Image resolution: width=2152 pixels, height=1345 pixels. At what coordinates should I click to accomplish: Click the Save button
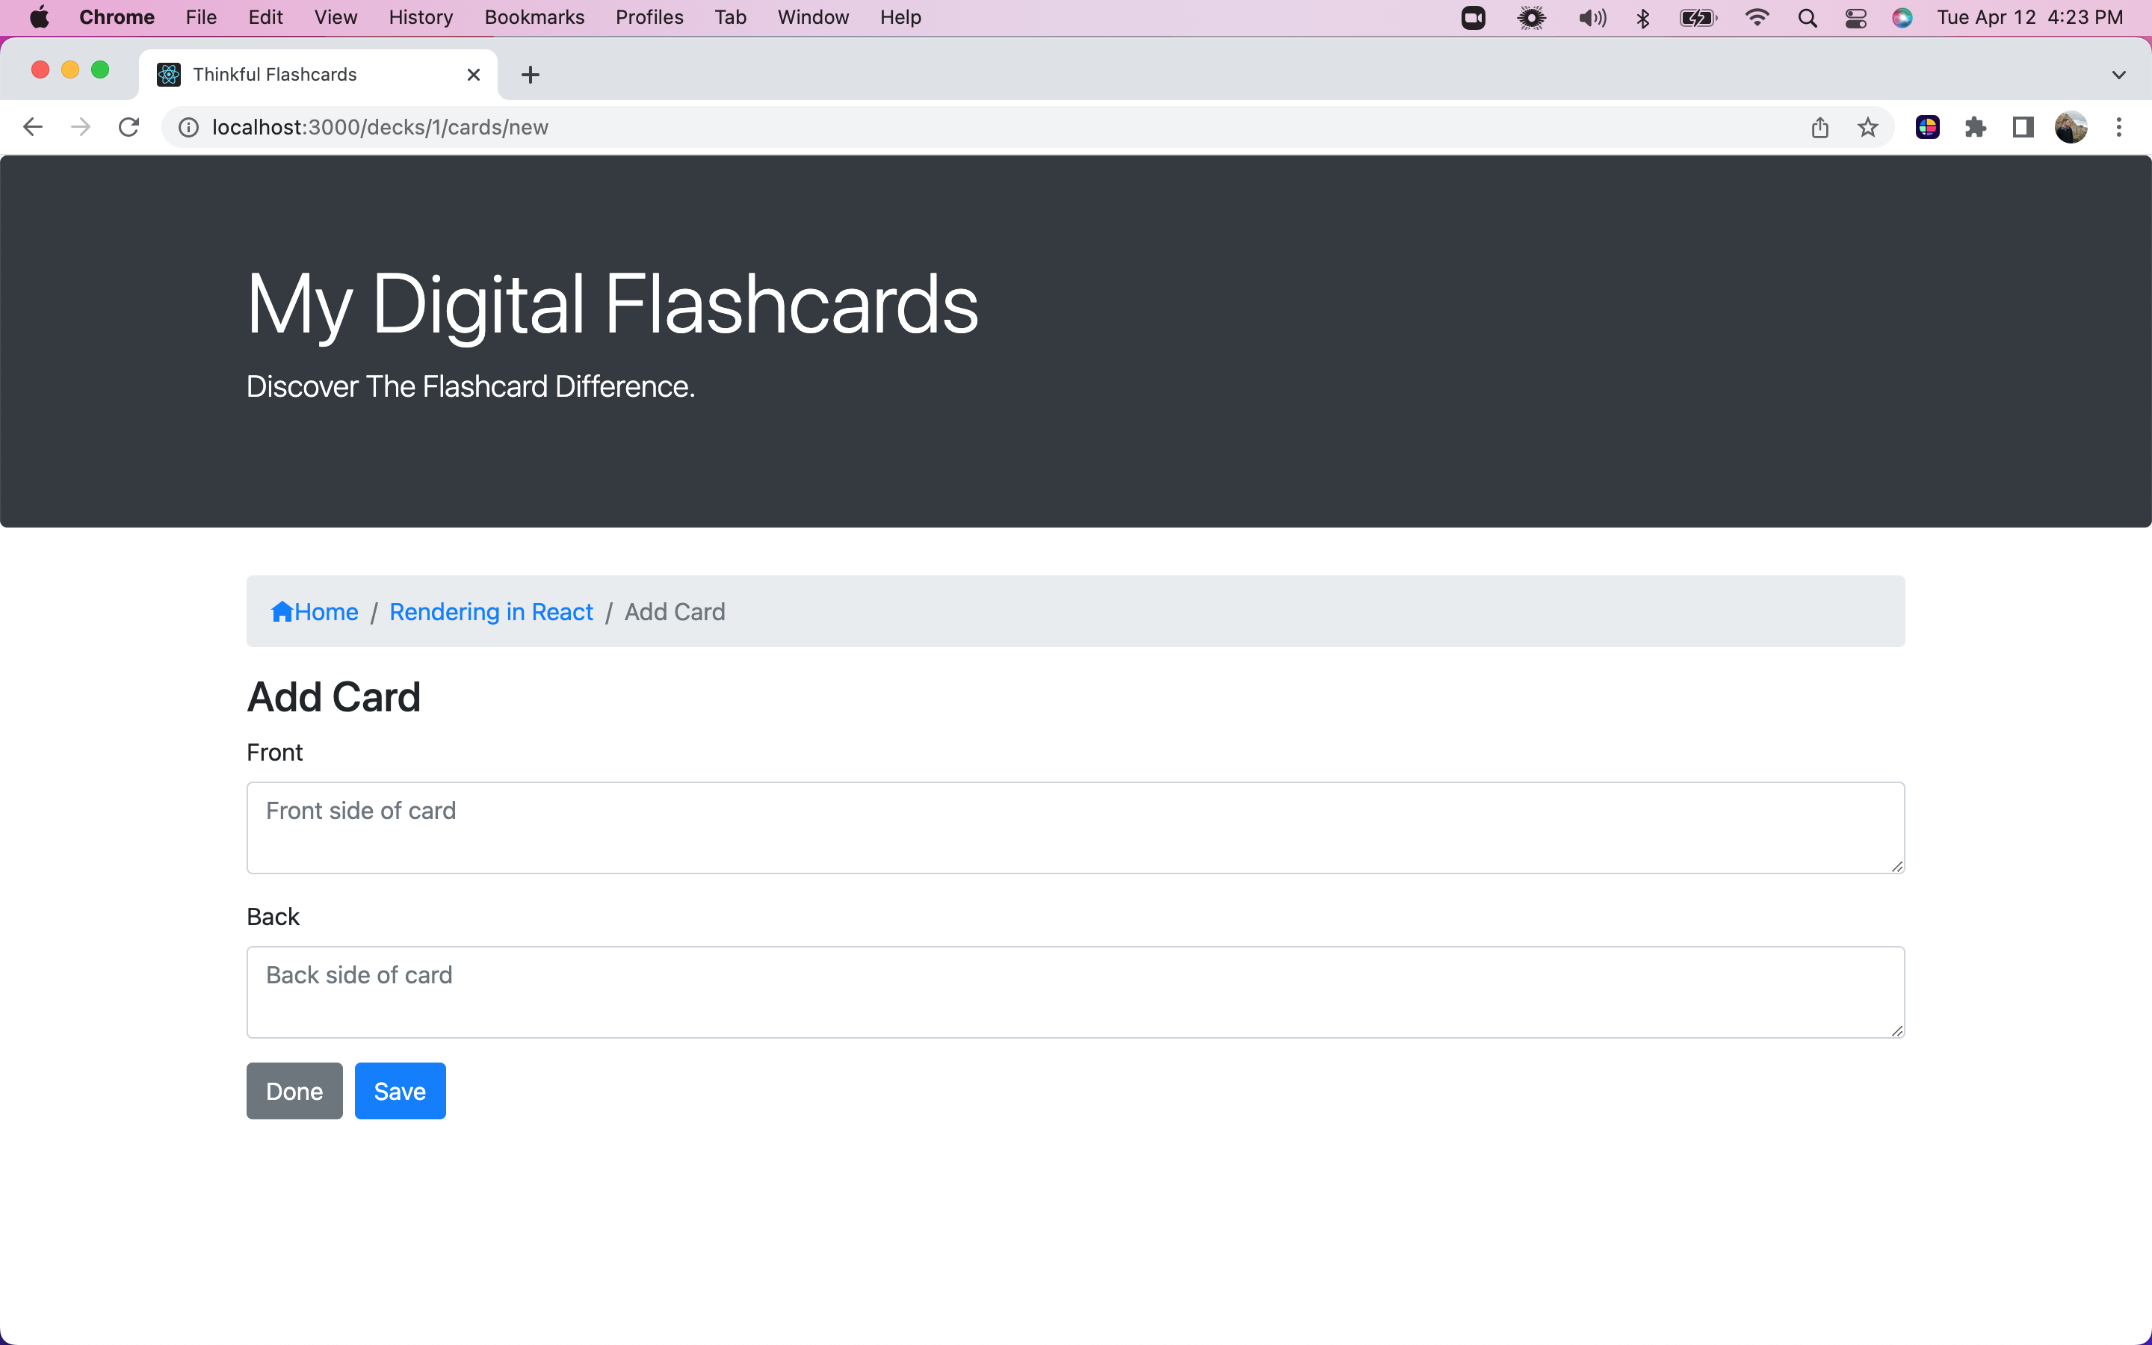click(x=399, y=1091)
